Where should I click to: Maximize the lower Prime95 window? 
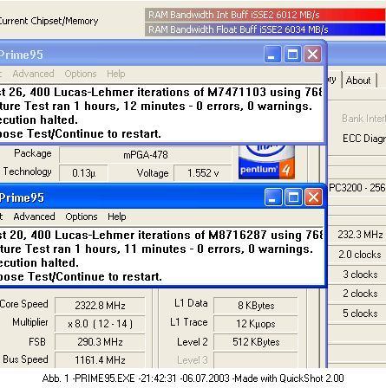click(293, 197)
